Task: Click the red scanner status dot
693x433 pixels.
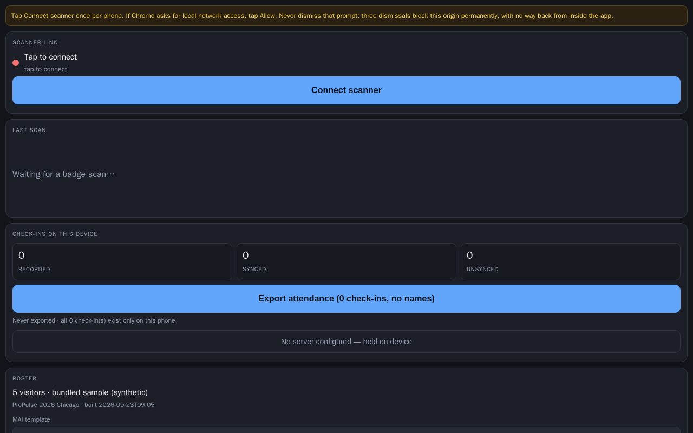Action: pyautogui.click(x=16, y=63)
